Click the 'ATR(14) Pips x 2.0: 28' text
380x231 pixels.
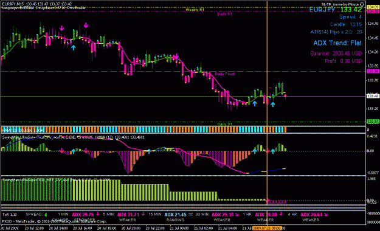pos(336,32)
